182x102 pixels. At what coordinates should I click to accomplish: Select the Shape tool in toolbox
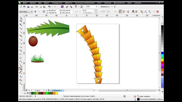[x=20, y=21]
